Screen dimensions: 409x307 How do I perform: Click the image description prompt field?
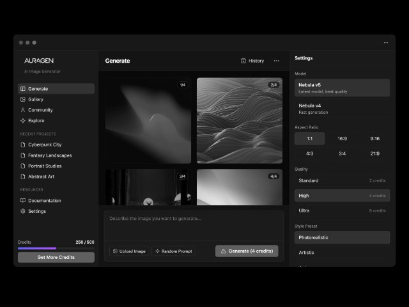(x=194, y=219)
